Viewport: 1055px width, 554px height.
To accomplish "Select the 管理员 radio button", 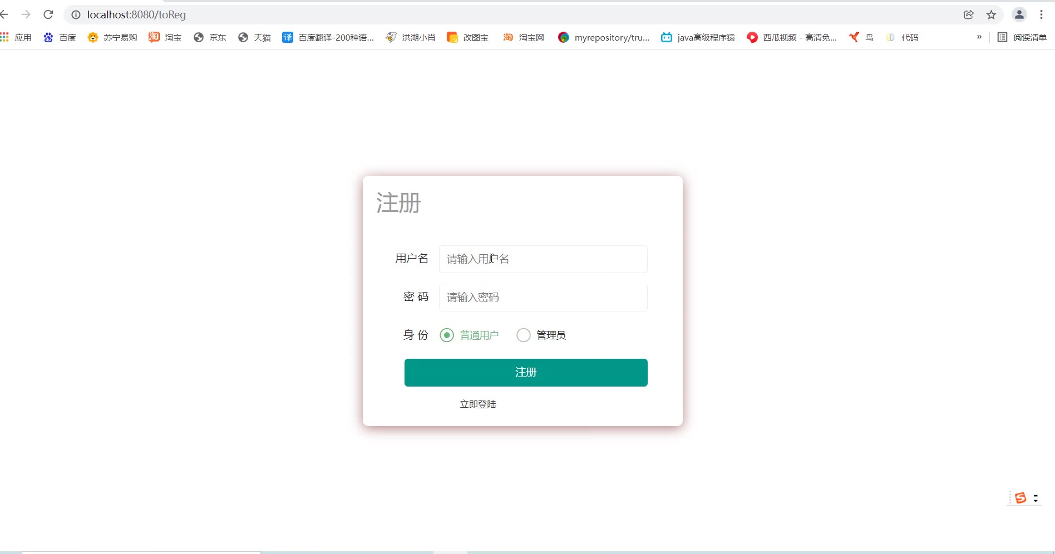I will pyautogui.click(x=524, y=335).
